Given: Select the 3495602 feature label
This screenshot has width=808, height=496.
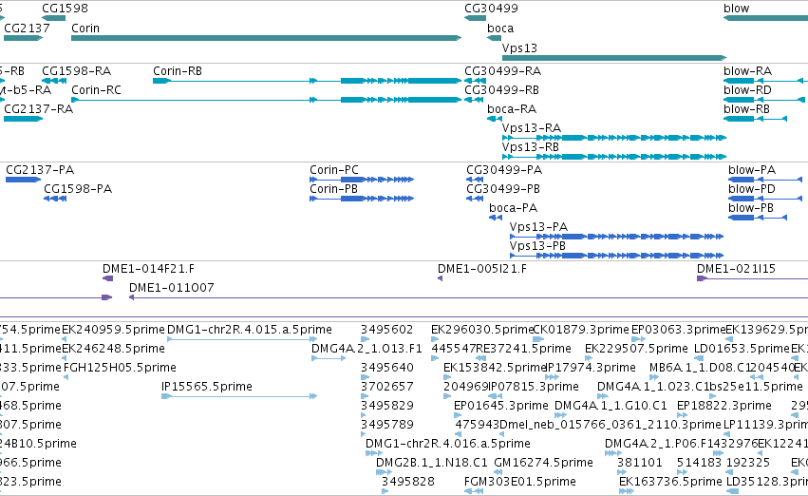Looking at the screenshot, I should pyautogui.click(x=387, y=330).
